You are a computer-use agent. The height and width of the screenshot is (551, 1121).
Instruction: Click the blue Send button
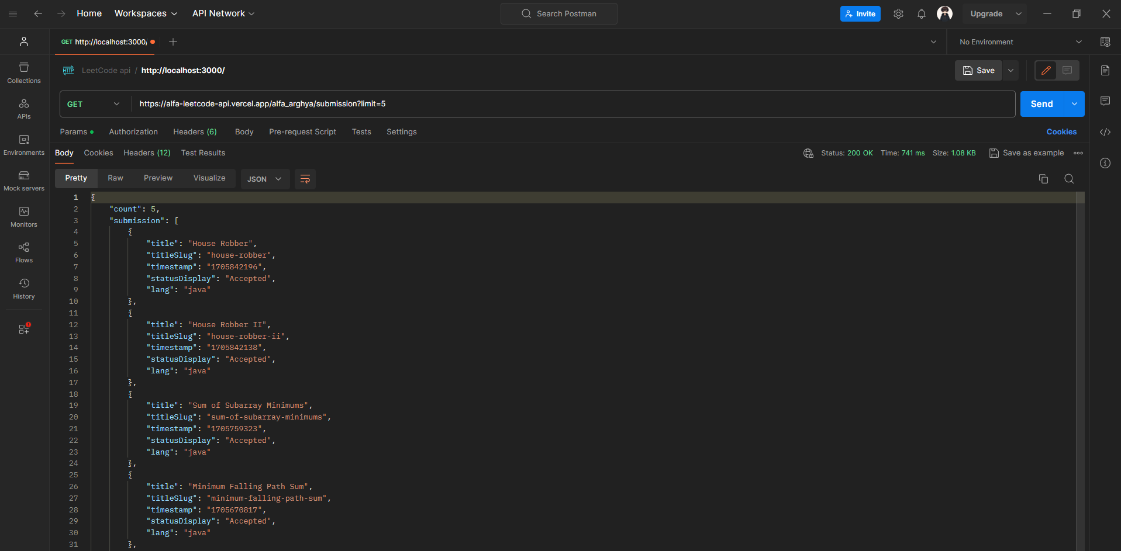[1041, 104]
